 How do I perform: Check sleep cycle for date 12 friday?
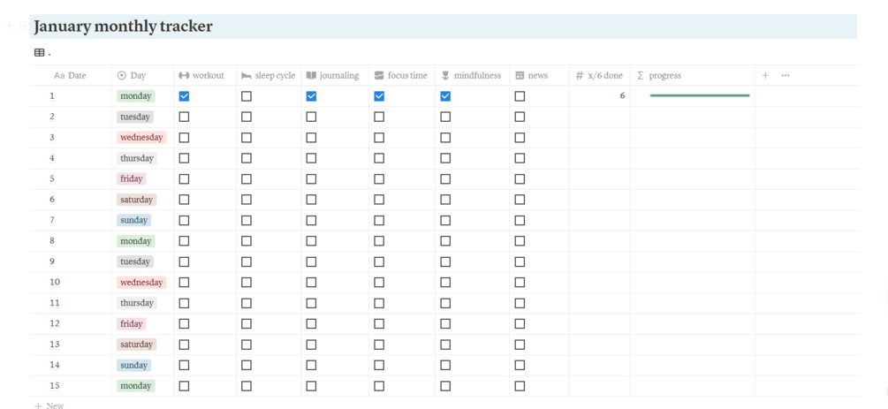(247, 323)
